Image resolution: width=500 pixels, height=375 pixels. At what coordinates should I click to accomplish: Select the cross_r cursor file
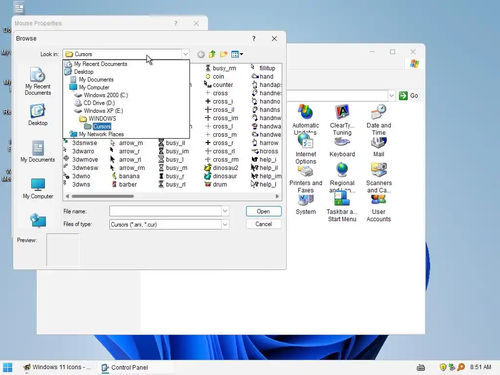[x=219, y=143]
